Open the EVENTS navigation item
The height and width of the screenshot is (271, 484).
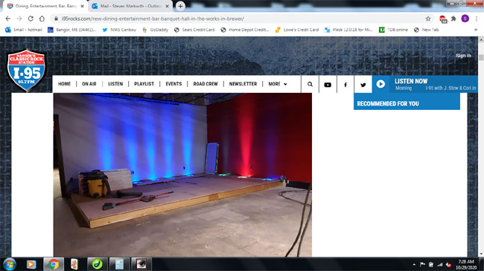tap(173, 84)
